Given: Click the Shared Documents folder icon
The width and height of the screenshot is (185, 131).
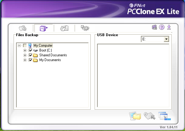Looking at the screenshot, I should 35,55.
